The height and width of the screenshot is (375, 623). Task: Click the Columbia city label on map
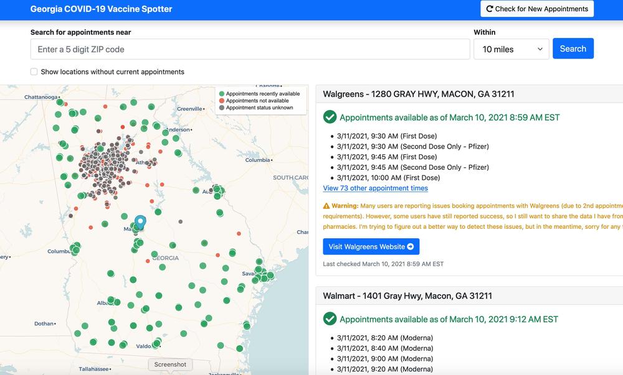click(x=257, y=160)
